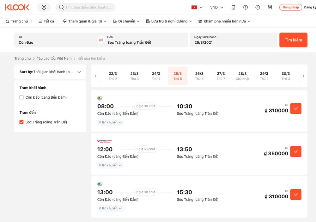The image size is (316, 222).
Task: Expand the 08:00 ferry trip details
Action: point(296,108)
